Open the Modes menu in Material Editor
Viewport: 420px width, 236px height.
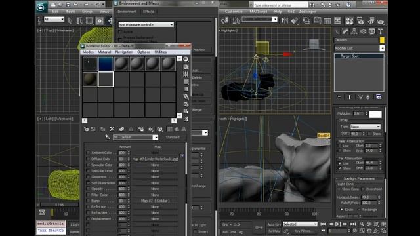click(88, 52)
